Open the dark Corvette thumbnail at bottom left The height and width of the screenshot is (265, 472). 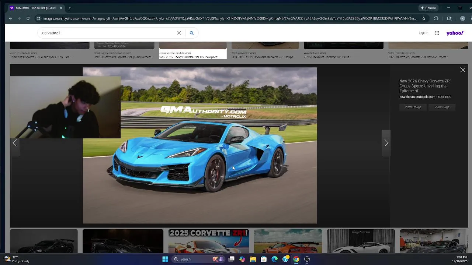pos(44,241)
